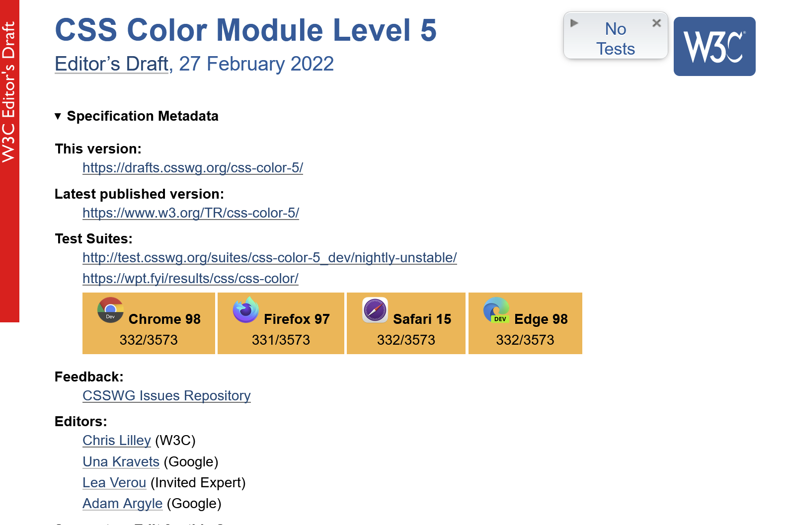Dismiss the No Tests widget
This screenshot has height=525, width=786.
click(656, 22)
